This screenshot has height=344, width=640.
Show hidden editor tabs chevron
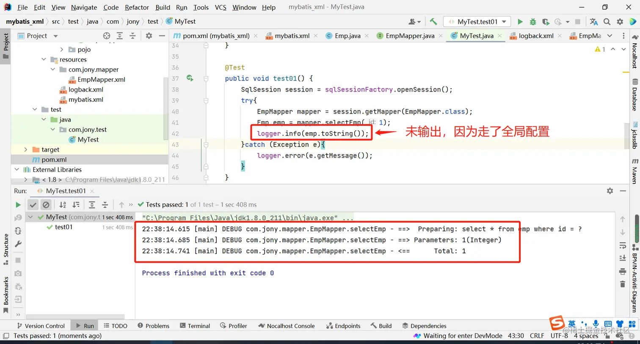coord(610,36)
